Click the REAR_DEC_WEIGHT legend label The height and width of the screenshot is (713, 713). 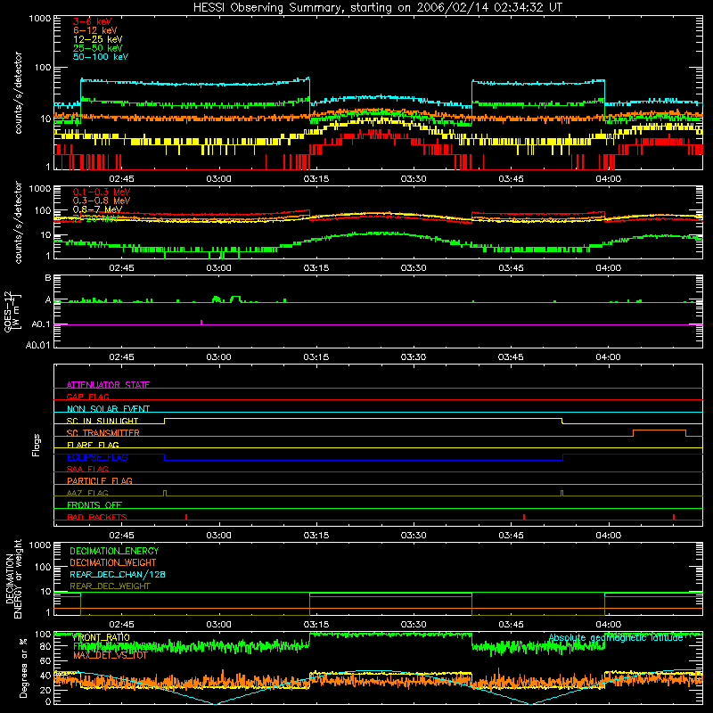pyautogui.click(x=110, y=586)
